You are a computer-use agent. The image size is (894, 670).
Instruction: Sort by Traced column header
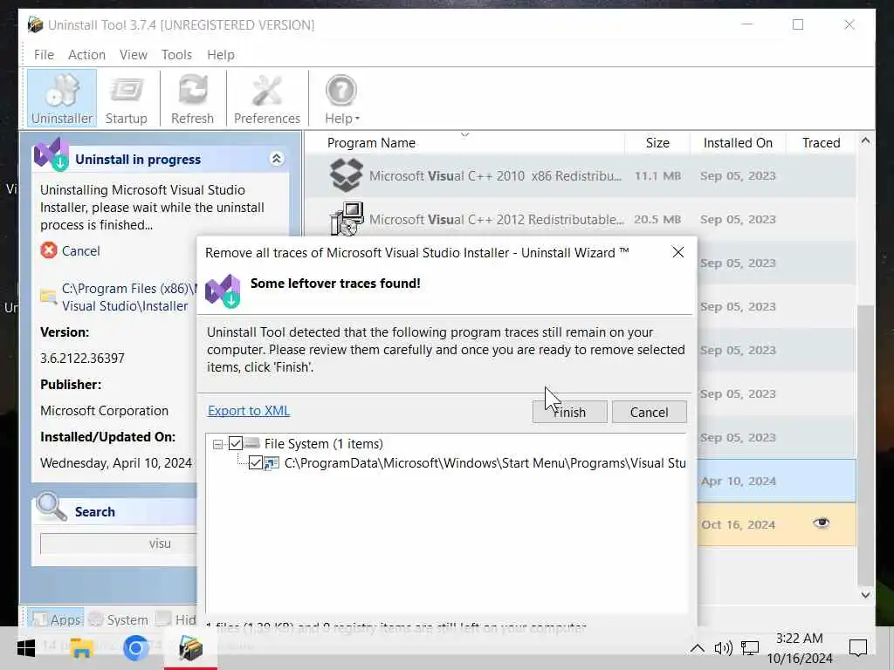pyautogui.click(x=821, y=143)
